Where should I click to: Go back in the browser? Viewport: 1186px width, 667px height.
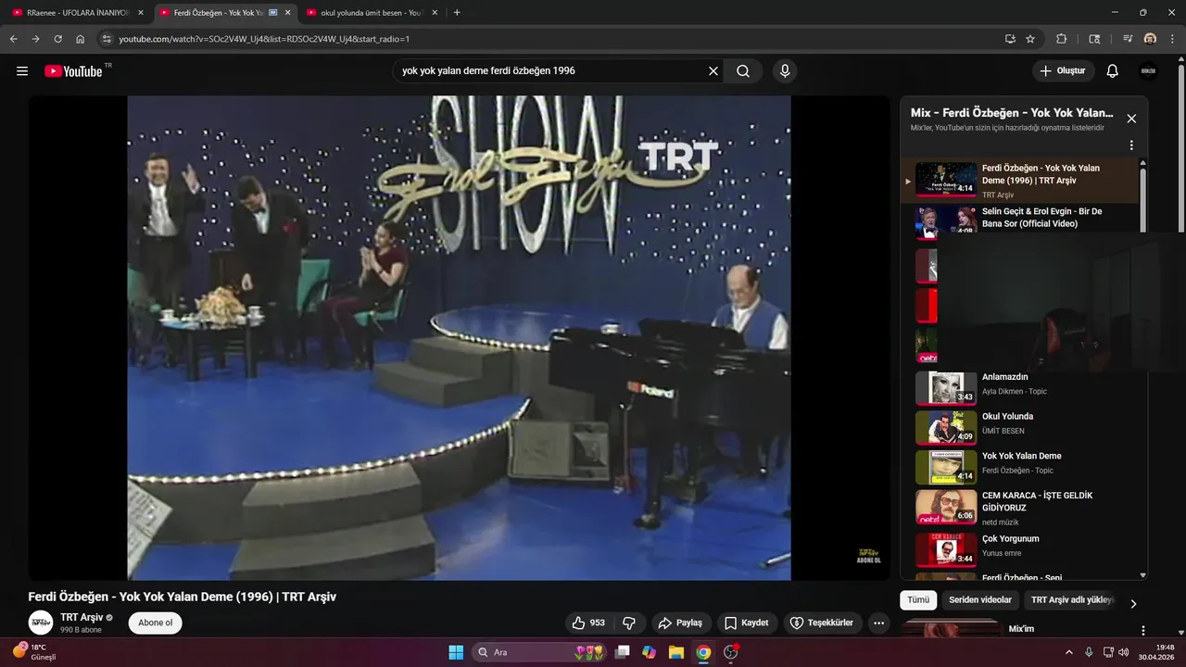13,39
